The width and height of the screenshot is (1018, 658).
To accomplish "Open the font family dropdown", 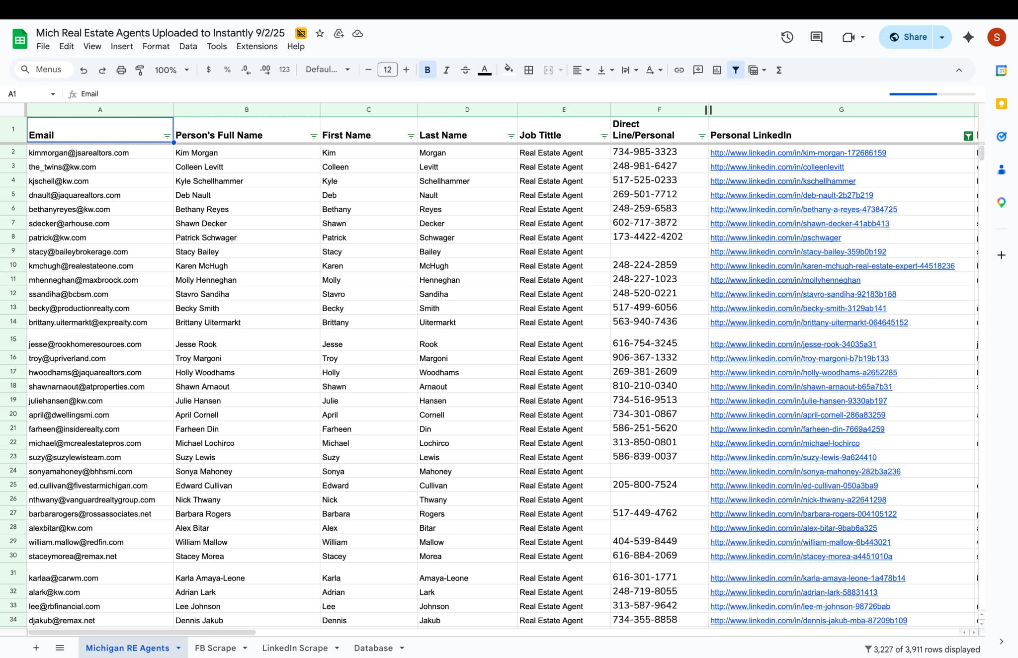I will [328, 70].
